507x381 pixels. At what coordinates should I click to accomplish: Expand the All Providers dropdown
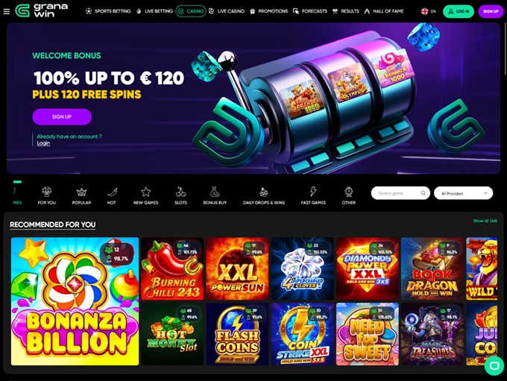(x=463, y=193)
